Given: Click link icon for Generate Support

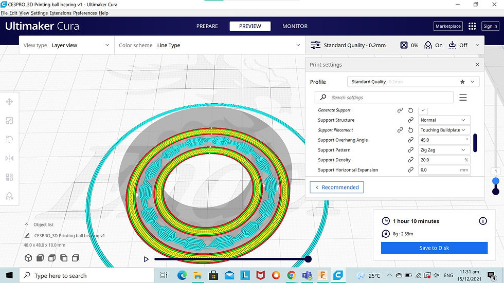Looking at the screenshot, I should 400,110.
